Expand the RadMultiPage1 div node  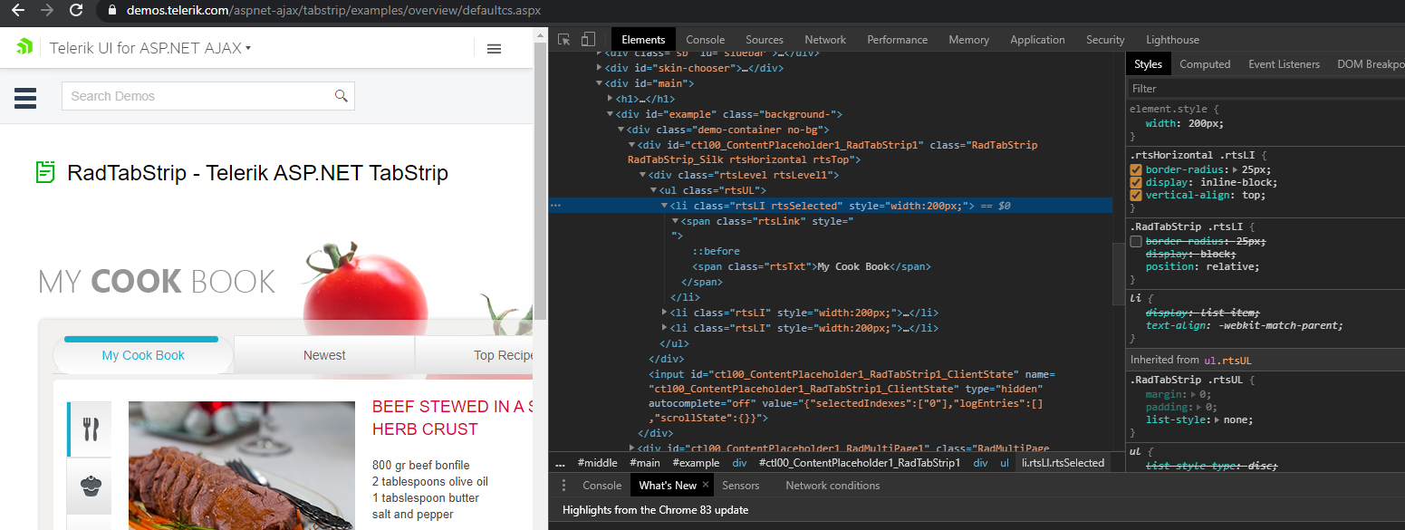pyautogui.click(x=631, y=448)
